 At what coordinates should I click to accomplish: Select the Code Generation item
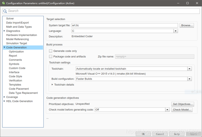(x=17, y=47)
